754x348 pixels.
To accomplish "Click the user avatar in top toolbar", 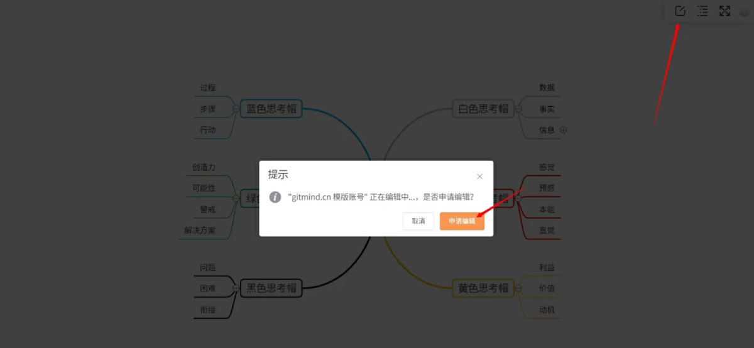I will [x=746, y=11].
